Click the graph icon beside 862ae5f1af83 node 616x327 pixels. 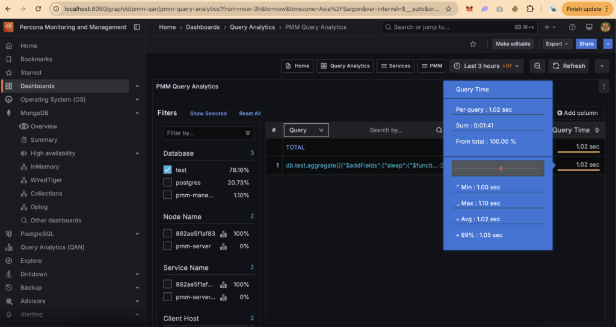(224, 234)
